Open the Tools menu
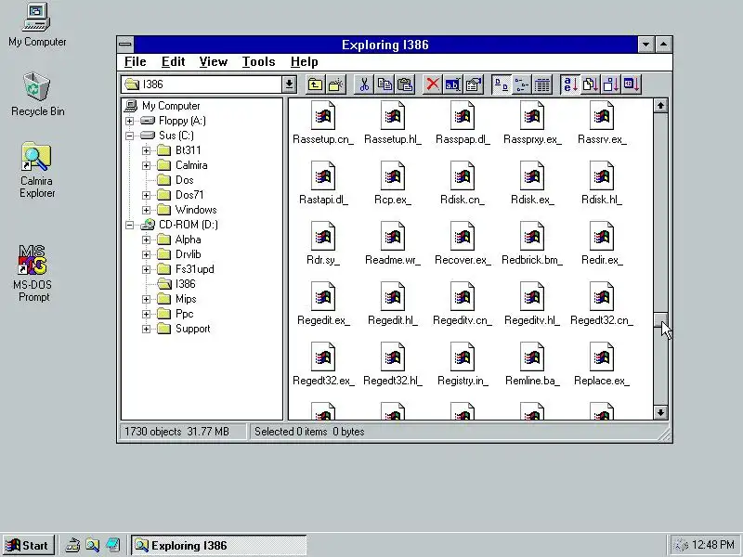This screenshot has width=743, height=557. [x=259, y=61]
